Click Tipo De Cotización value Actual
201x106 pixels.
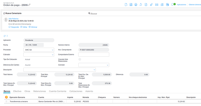[27, 59]
